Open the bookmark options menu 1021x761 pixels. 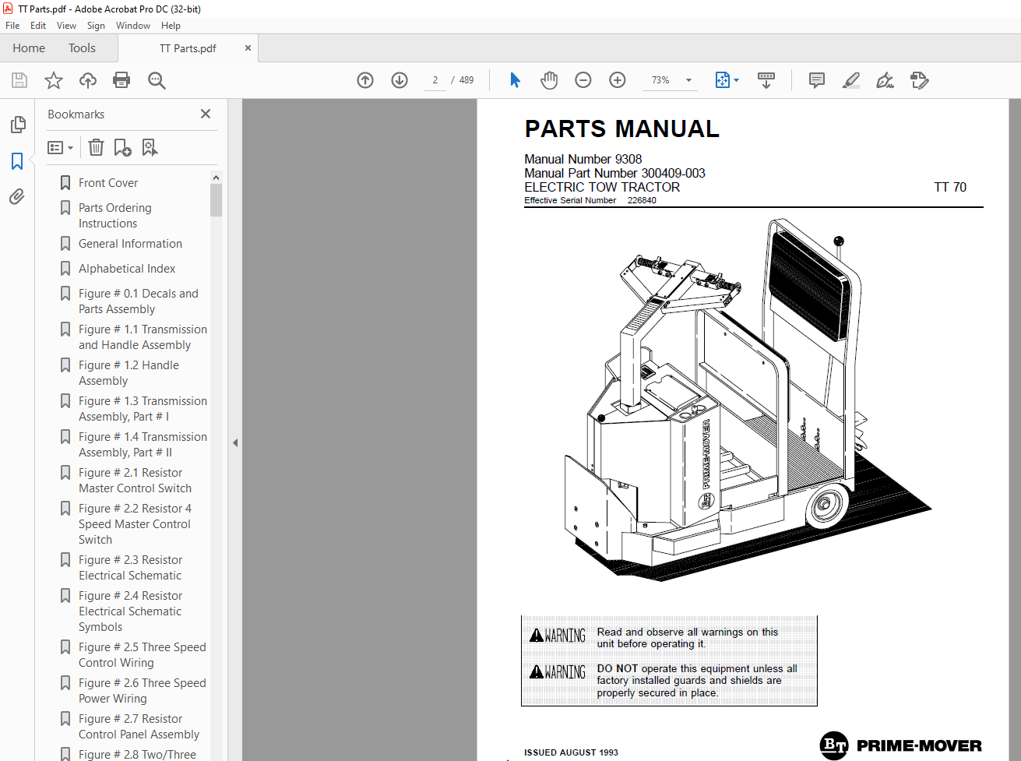click(x=61, y=147)
